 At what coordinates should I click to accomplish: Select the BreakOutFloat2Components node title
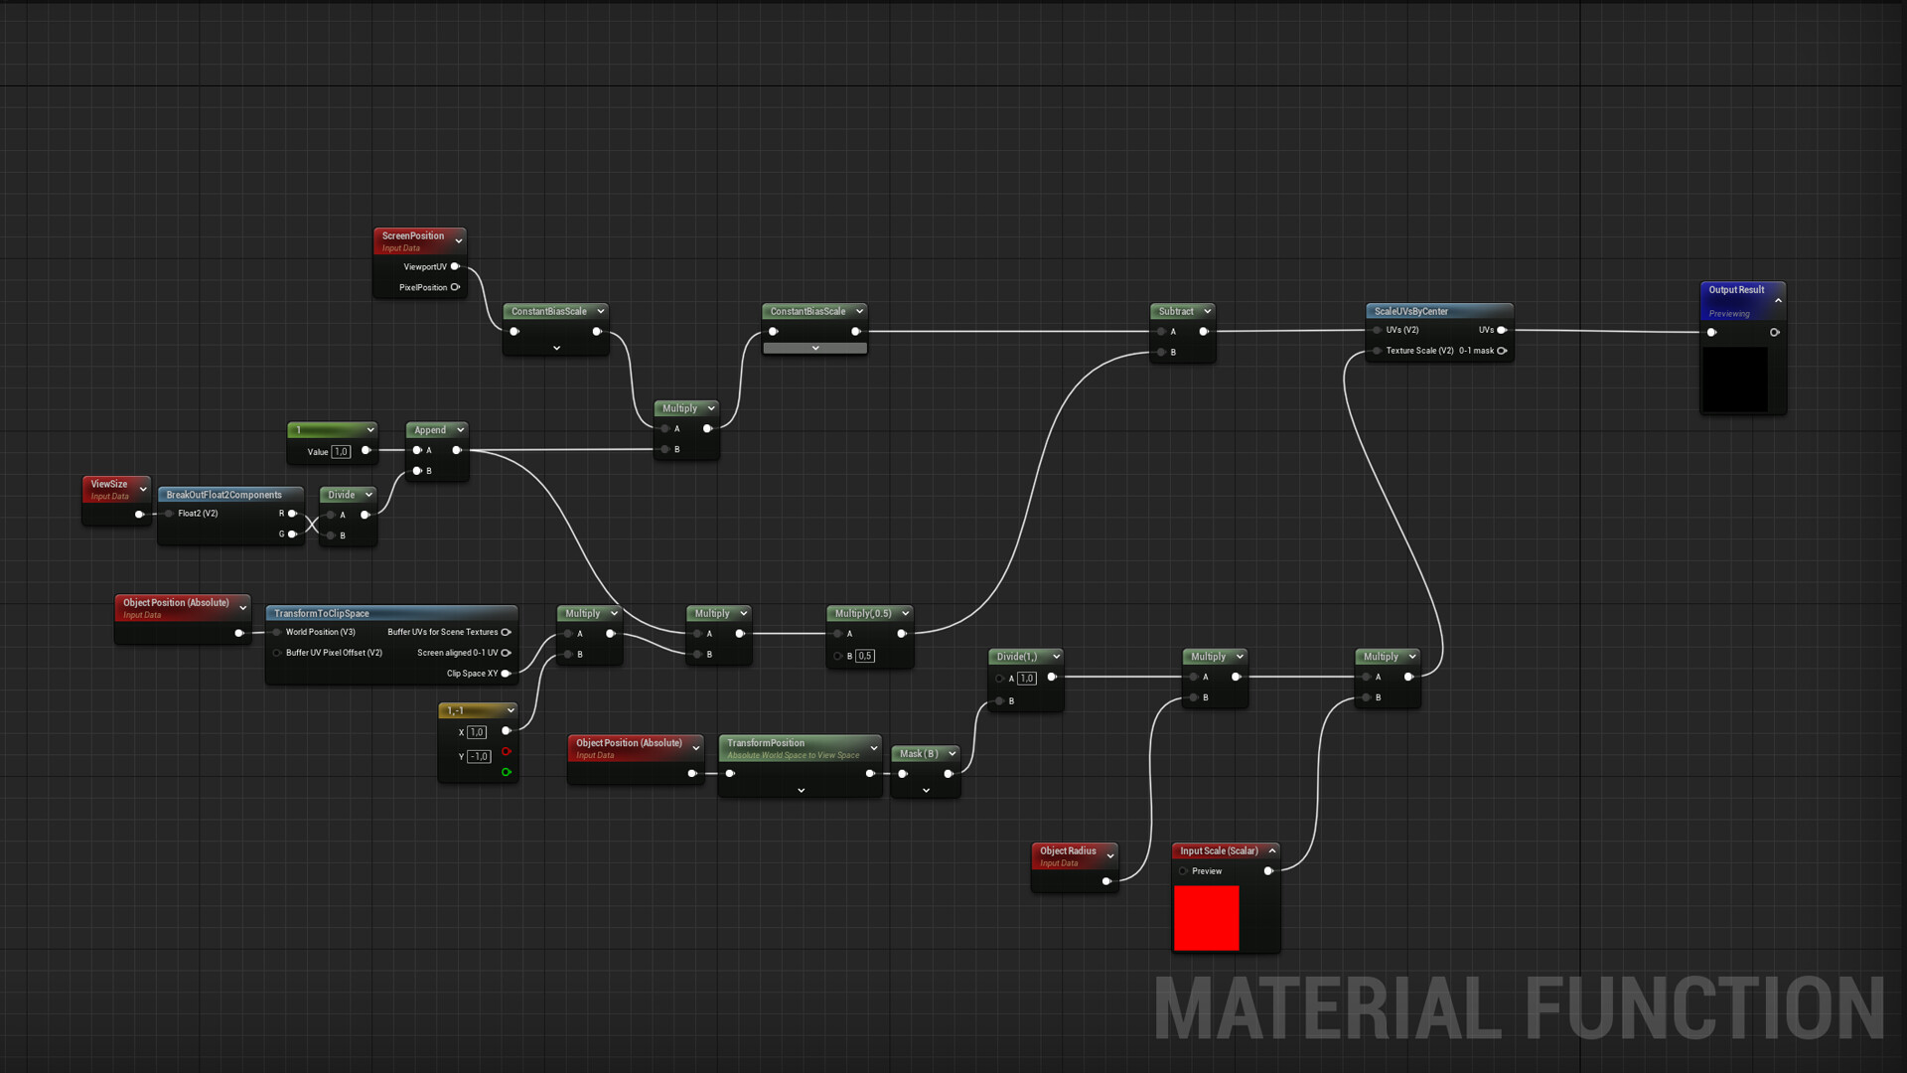click(x=224, y=495)
